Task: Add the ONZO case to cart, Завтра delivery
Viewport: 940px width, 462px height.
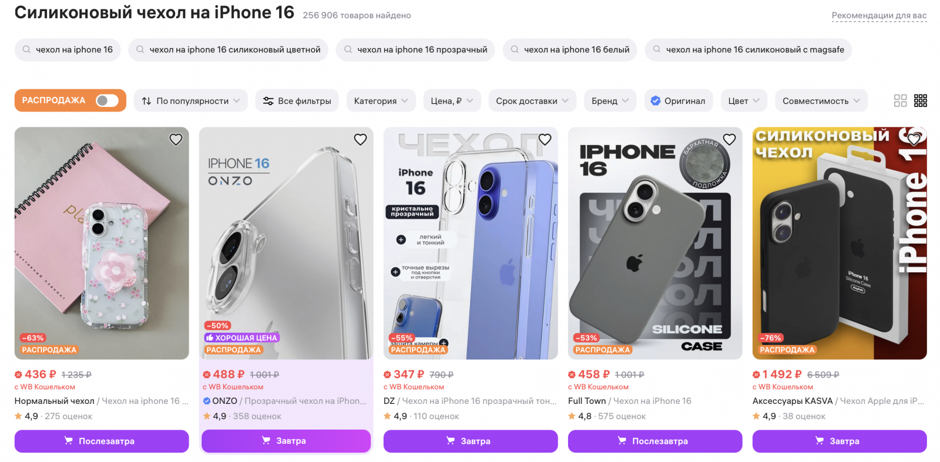Action: click(x=286, y=441)
